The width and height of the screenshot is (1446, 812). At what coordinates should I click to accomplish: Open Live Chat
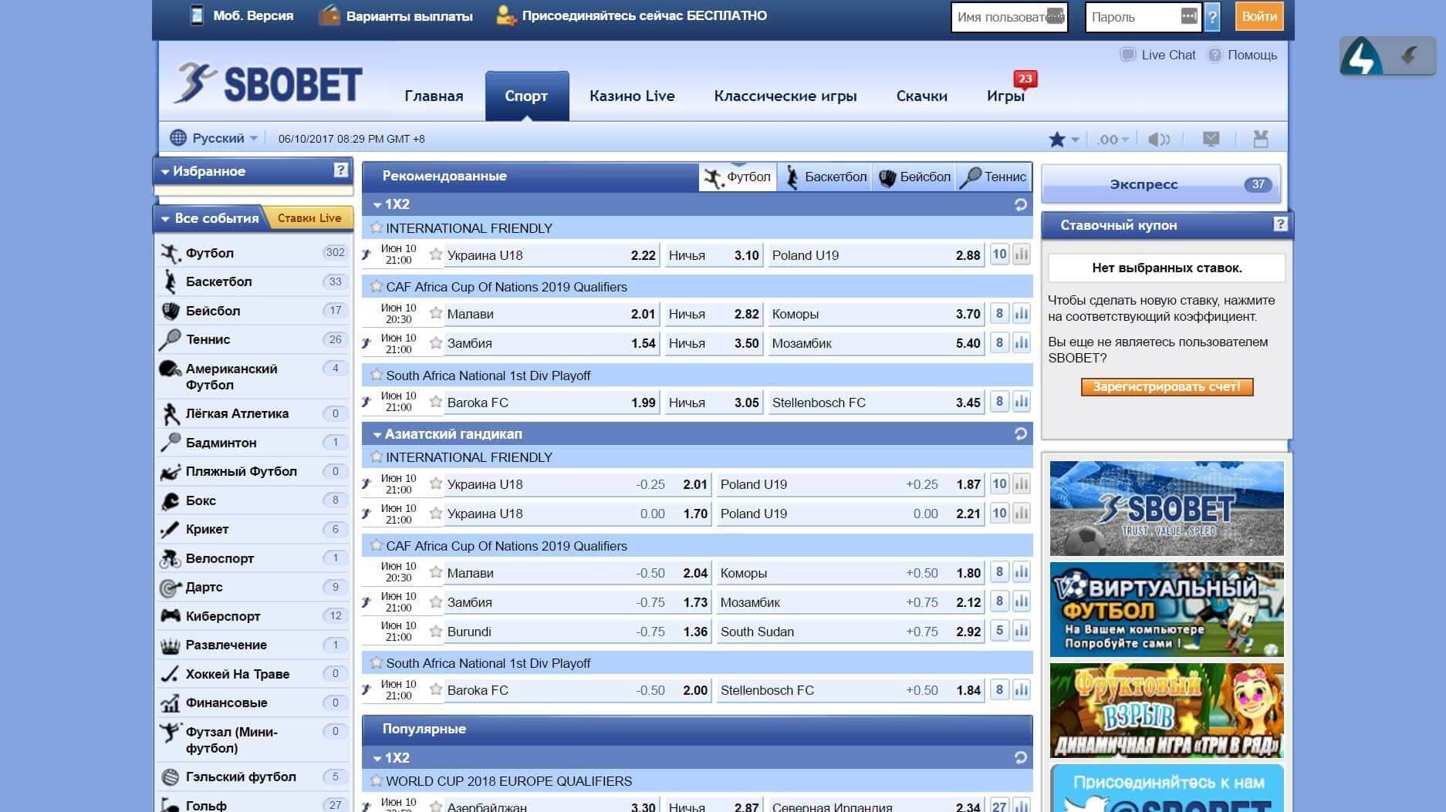tap(1157, 55)
